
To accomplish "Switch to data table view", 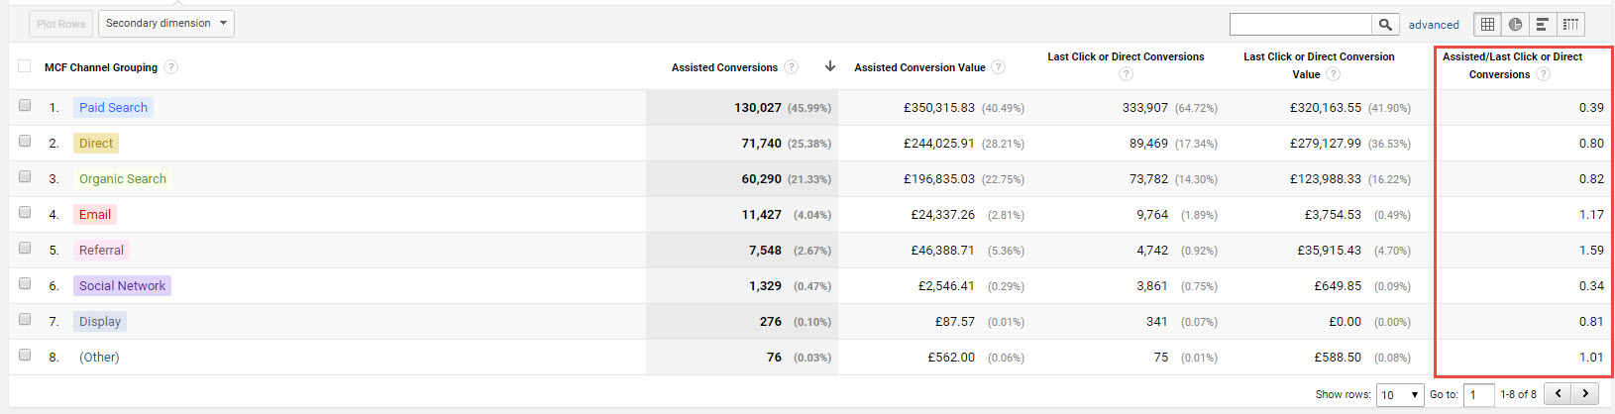I will click(1487, 25).
